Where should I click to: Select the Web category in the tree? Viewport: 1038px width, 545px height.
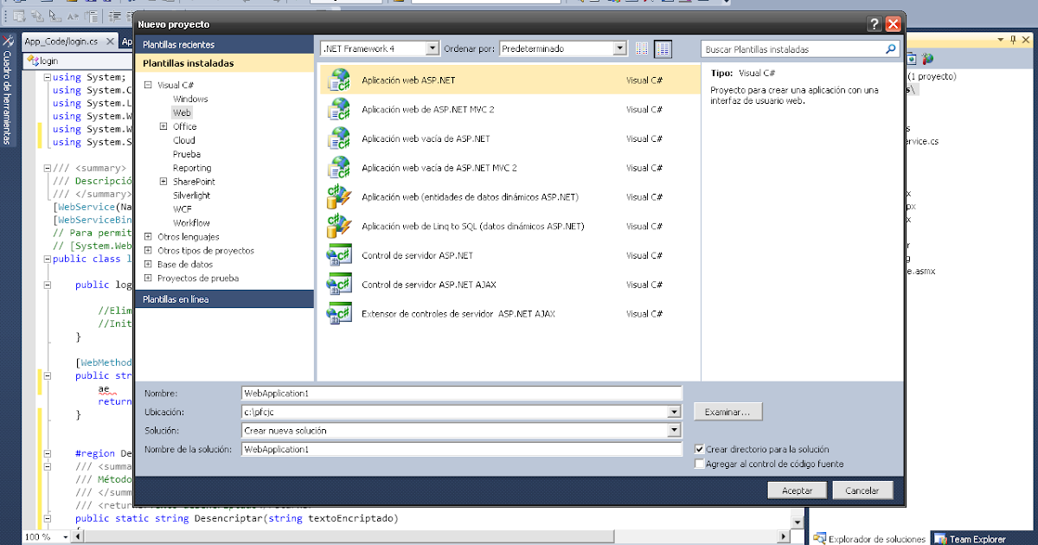[x=182, y=112]
